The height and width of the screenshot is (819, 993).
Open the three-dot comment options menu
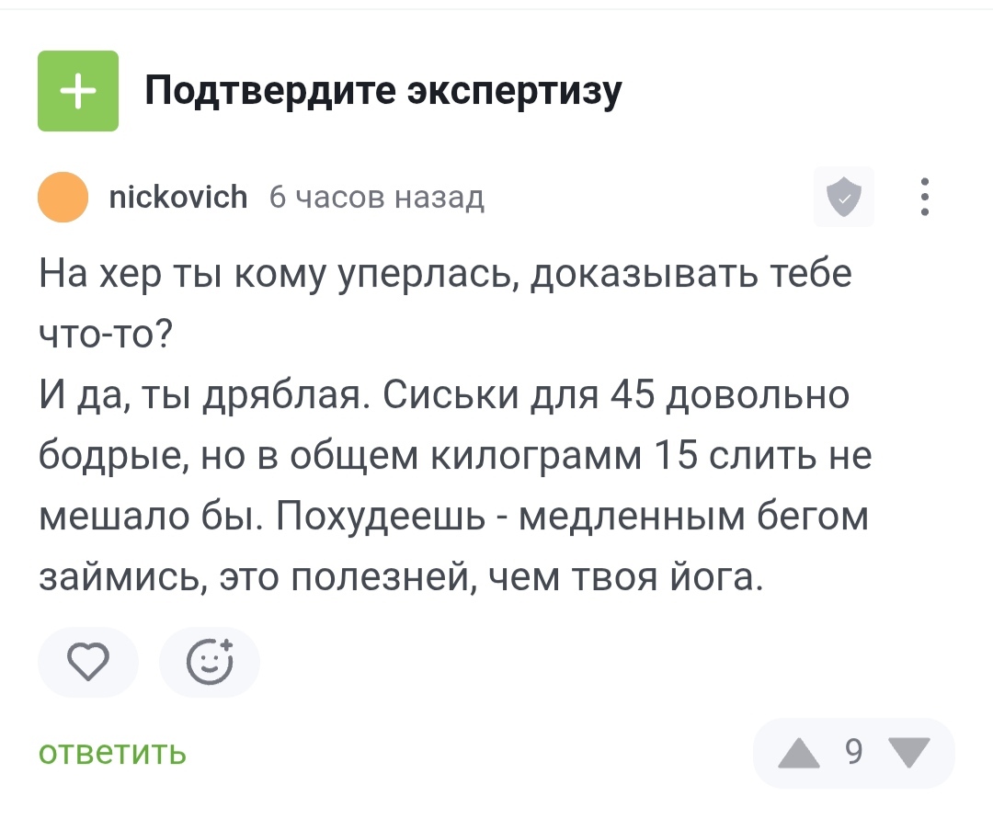click(x=925, y=197)
